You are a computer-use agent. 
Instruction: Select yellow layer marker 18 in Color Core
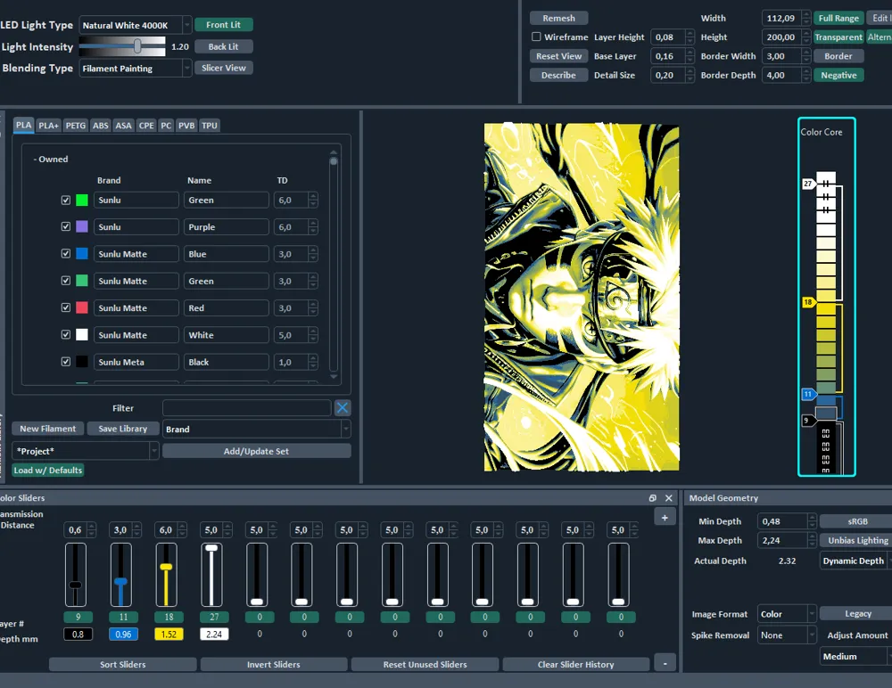(x=808, y=302)
